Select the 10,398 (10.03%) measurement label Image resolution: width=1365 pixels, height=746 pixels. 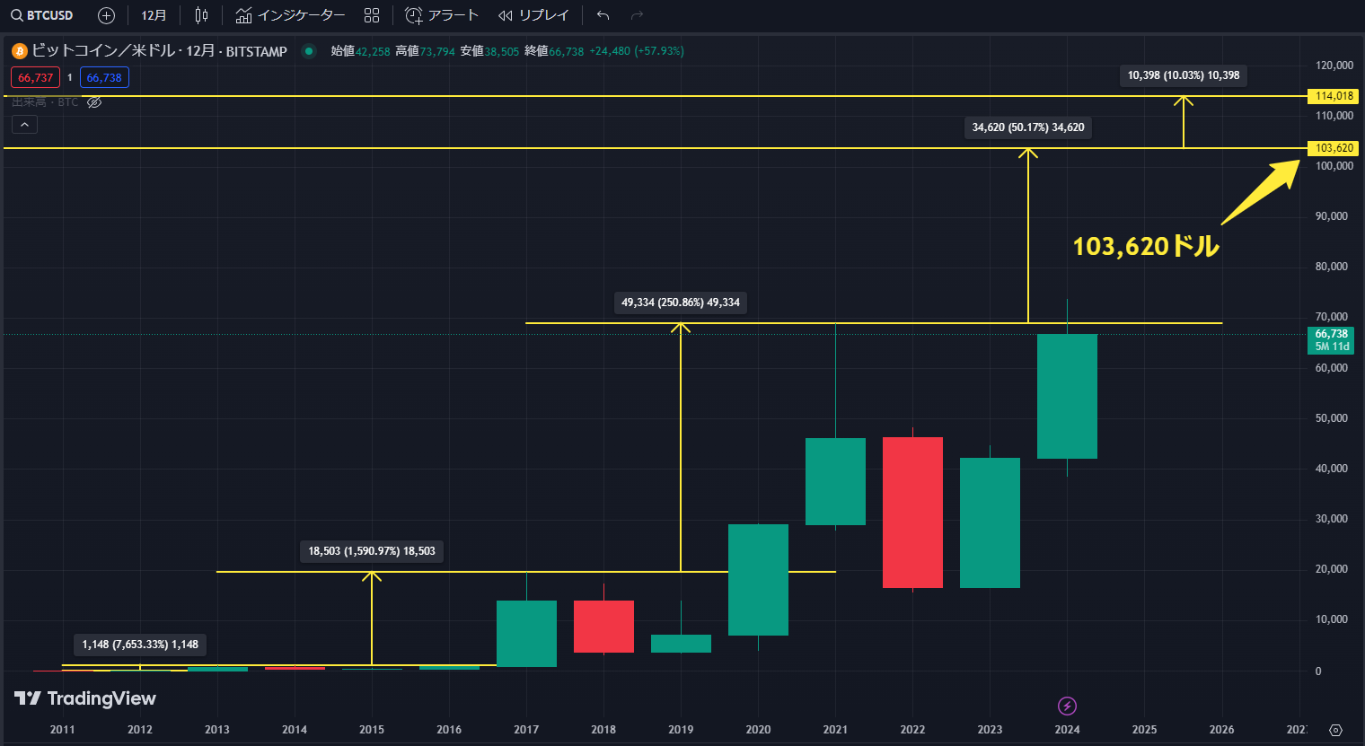click(x=1184, y=75)
